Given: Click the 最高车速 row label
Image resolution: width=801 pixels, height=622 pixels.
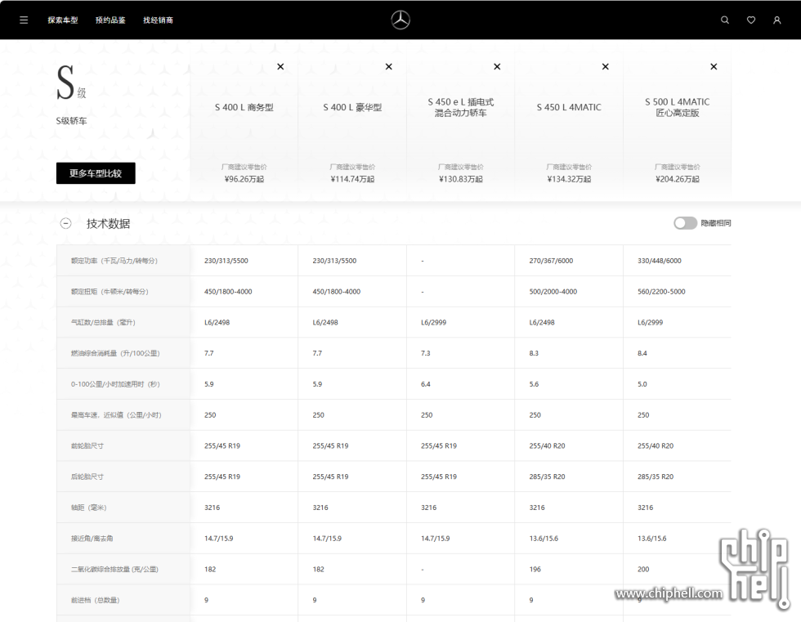Looking at the screenshot, I should click(116, 414).
